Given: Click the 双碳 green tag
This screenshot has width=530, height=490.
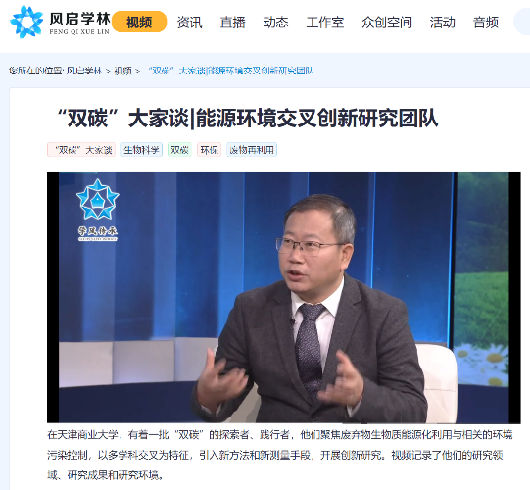Looking at the screenshot, I should [x=179, y=150].
